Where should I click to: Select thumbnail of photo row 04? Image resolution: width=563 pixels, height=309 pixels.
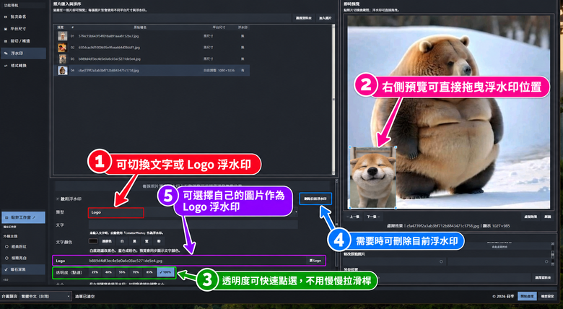[x=63, y=71]
